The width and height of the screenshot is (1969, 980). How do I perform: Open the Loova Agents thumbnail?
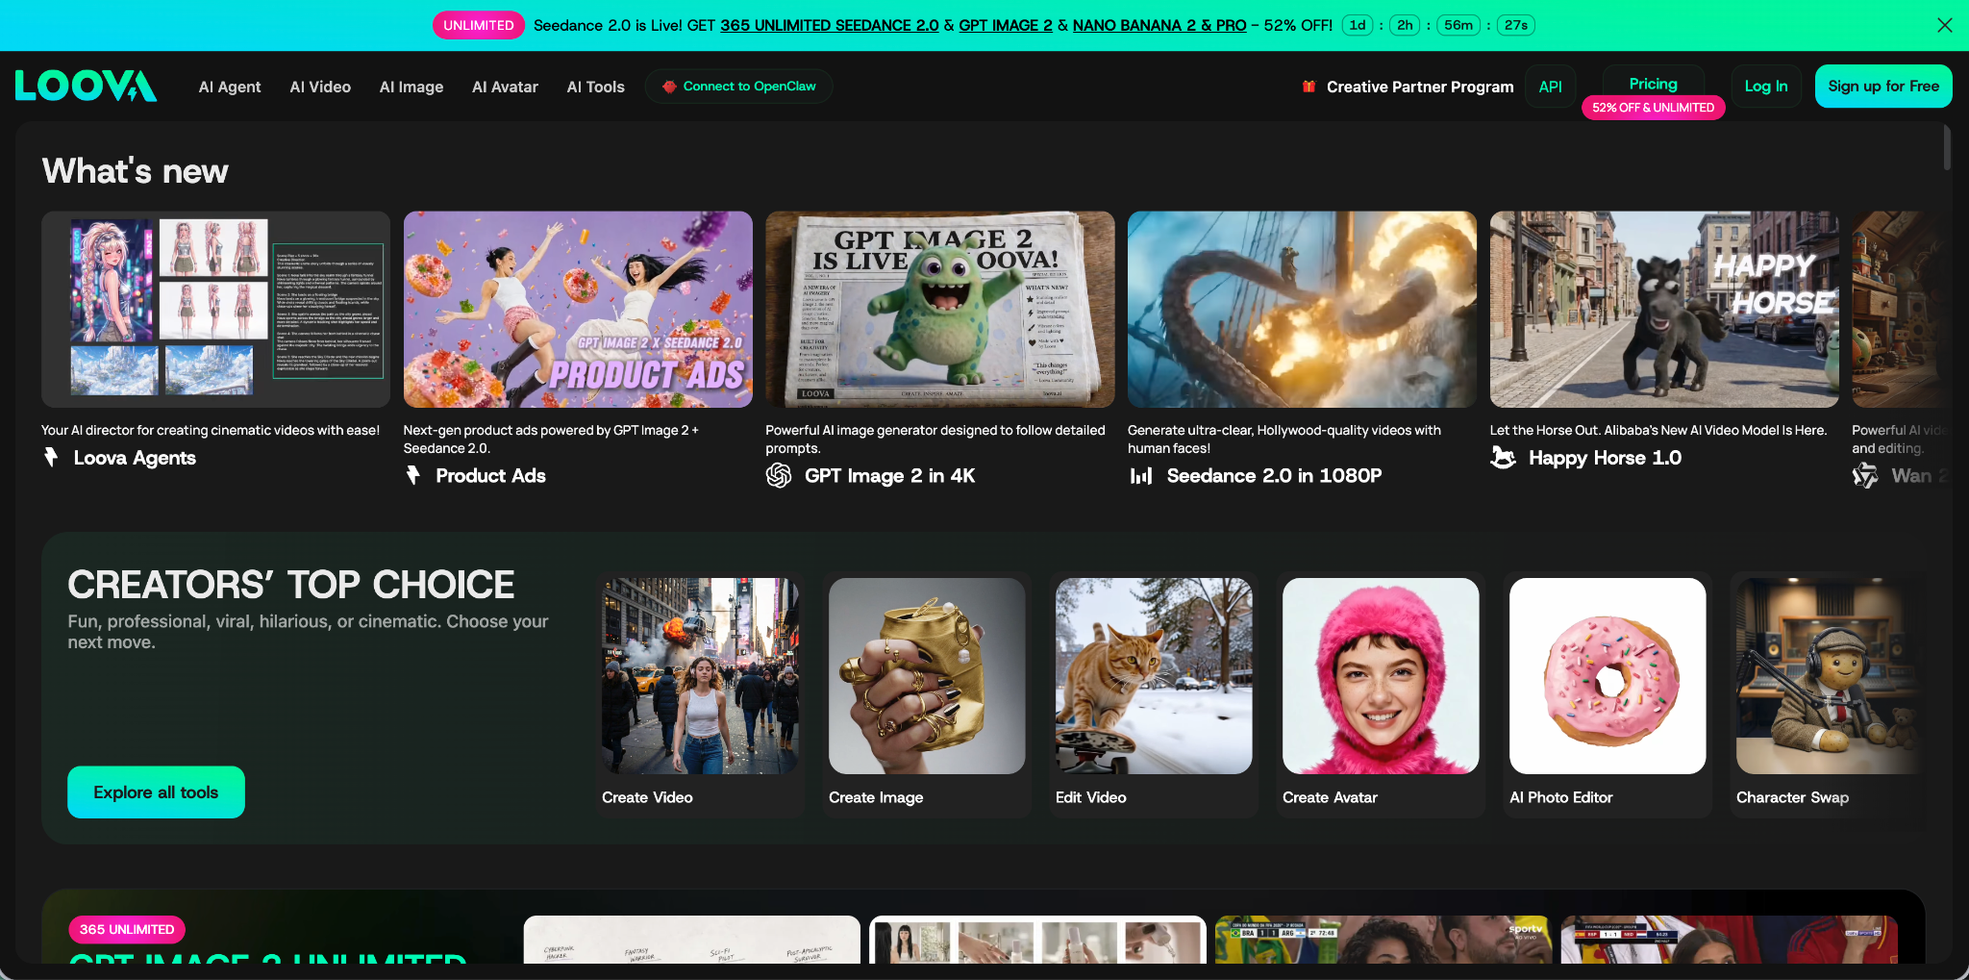215,310
